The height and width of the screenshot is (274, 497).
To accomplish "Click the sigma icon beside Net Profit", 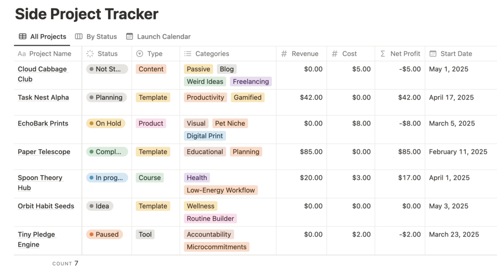I will pyautogui.click(x=383, y=54).
